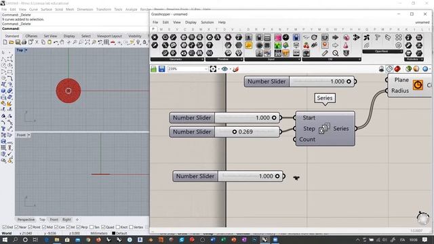Viewport: 434px width, 244px height.
Task: Click the red shaded preview icon in Grasshopper toolbar
Action: (397, 69)
